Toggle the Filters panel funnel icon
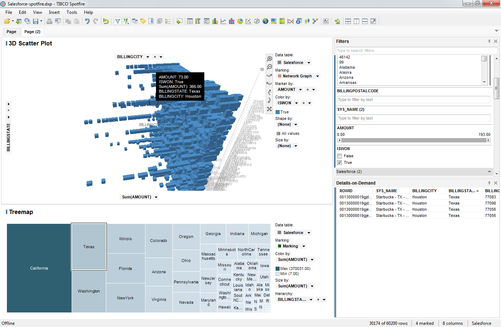Screen dimensions: 501x327 118,21
